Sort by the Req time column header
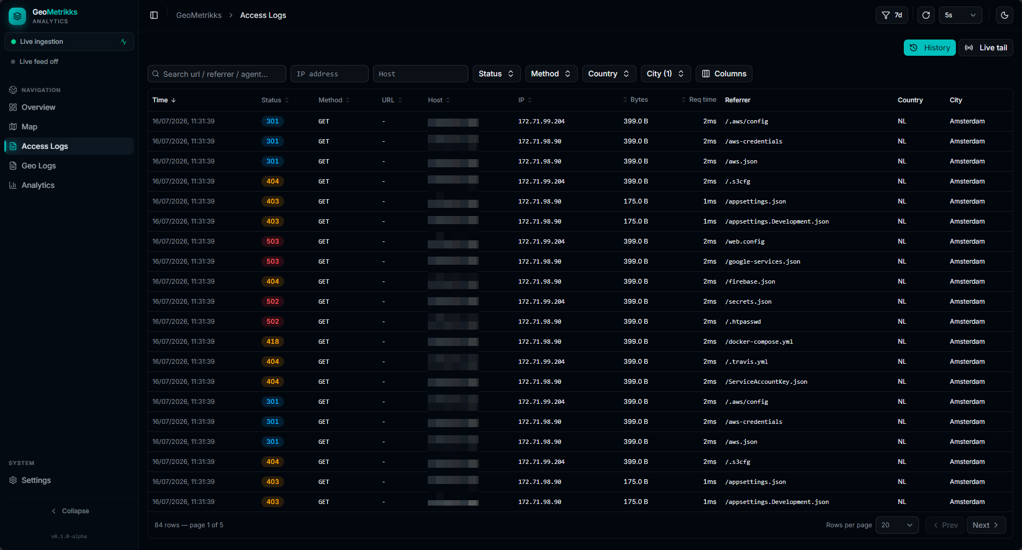 (699, 100)
